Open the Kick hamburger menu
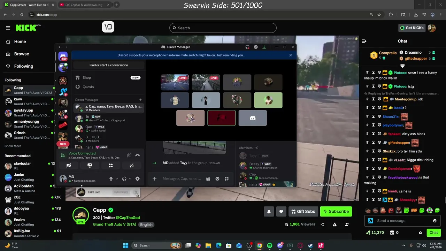Screen dimensions: 446x251 (8, 28)
